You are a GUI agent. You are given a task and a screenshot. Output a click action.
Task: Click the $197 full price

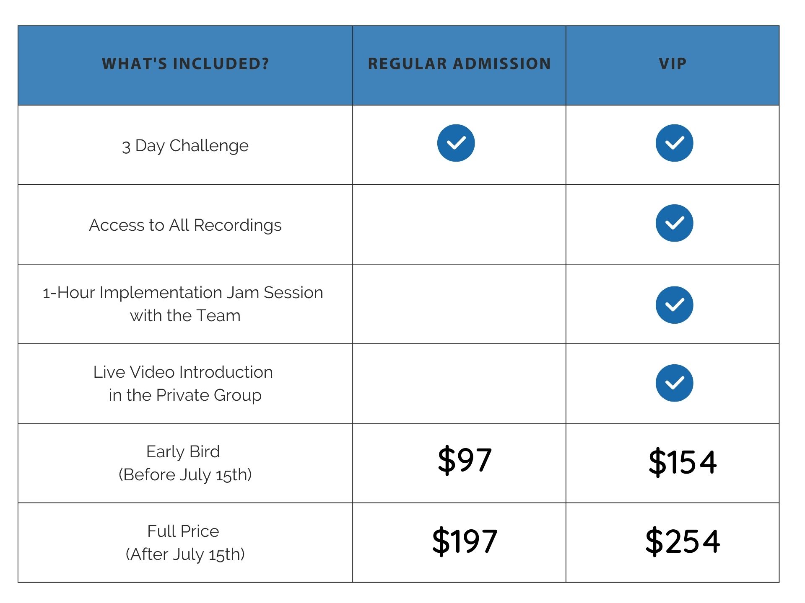pyautogui.click(x=465, y=541)
